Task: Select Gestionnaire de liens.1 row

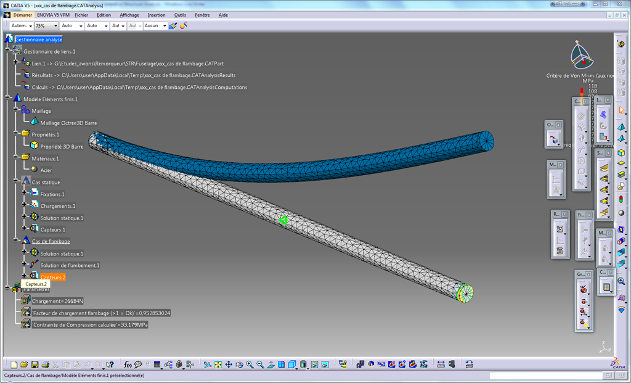Action: tap(49, 52)
